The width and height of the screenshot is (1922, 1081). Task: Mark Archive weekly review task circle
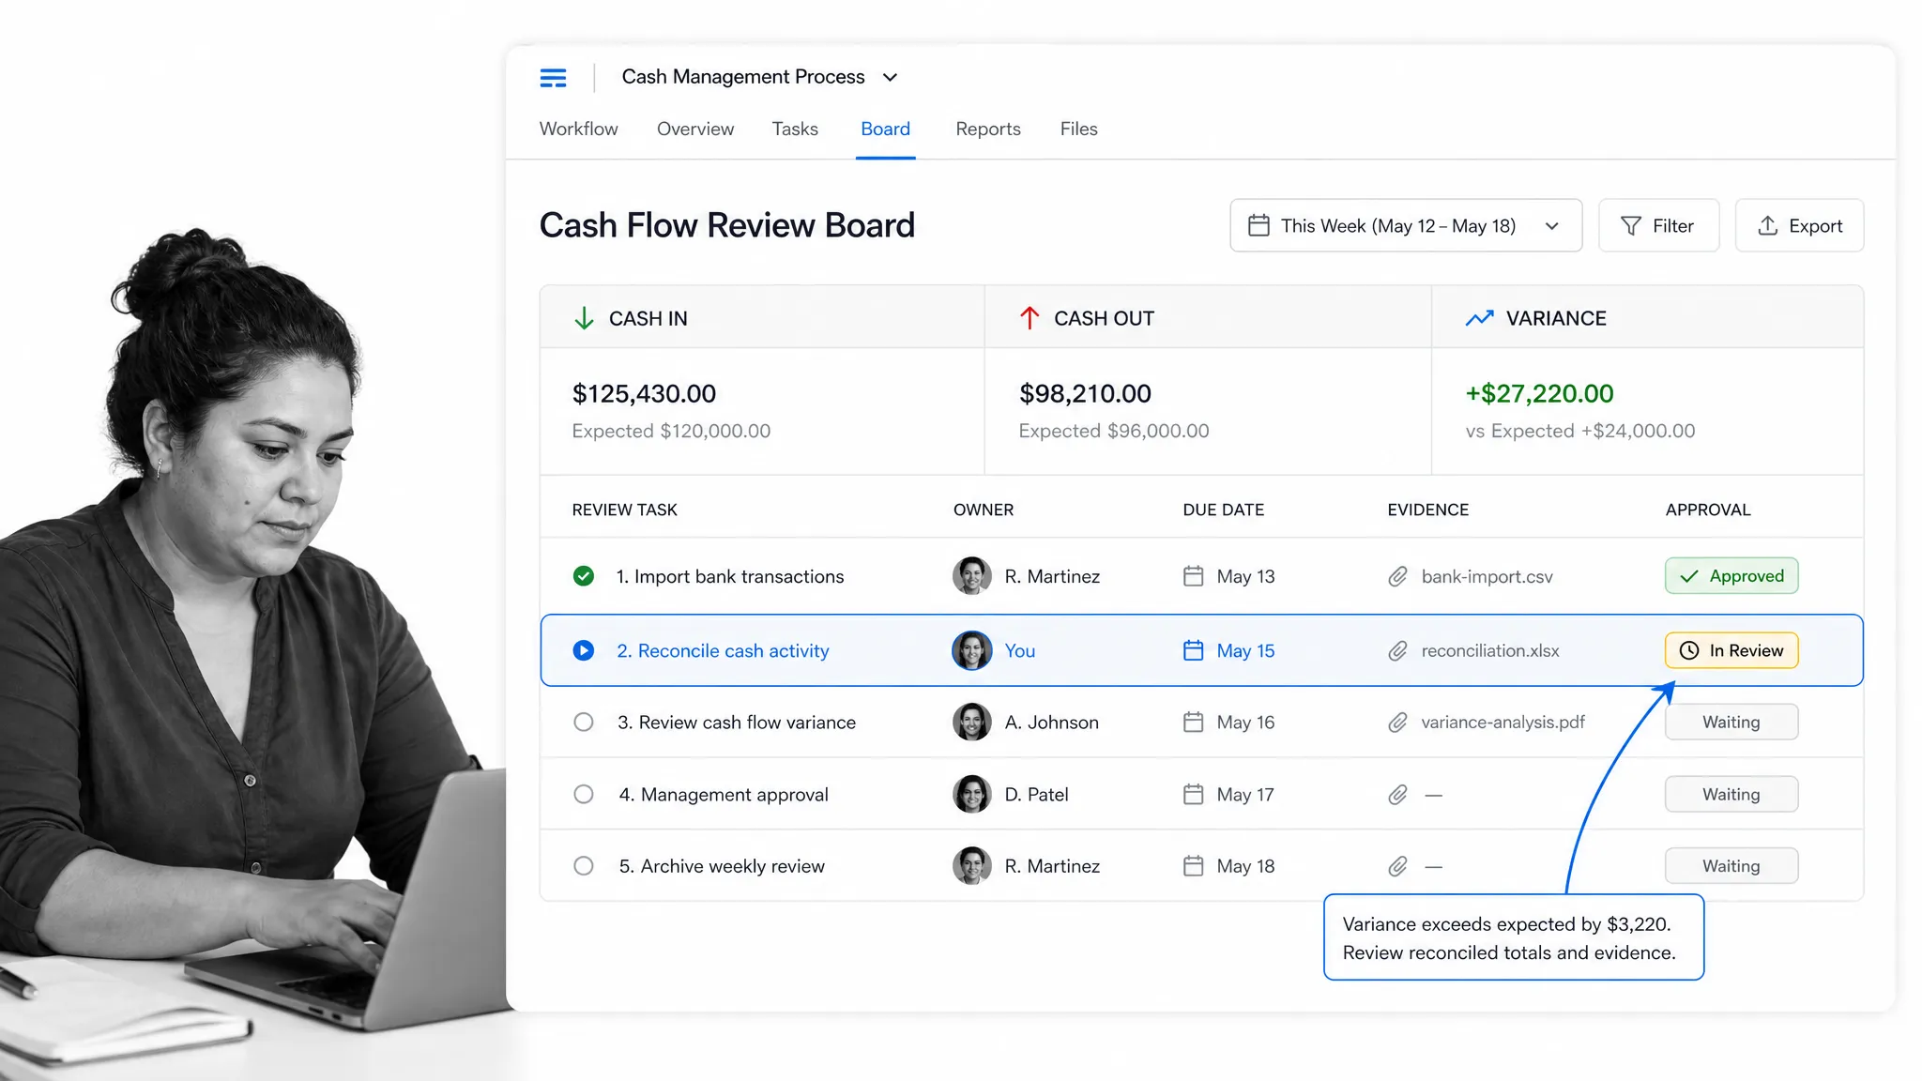pyautogui.click(x=584, y=865)
